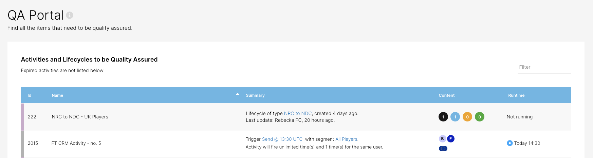Click the blue runtime indicator beside Today 14:30
This screenshot has height=158, width=593.
tap(509, 143)
